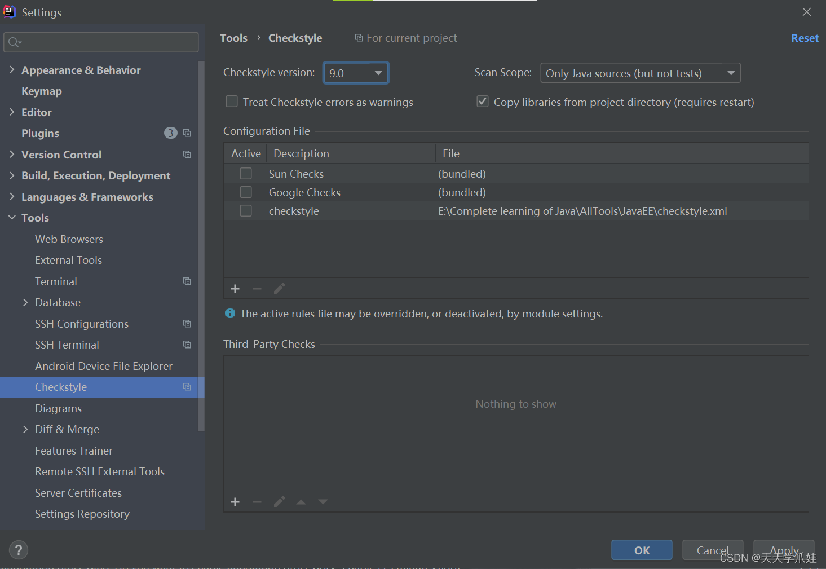
Task: Click Apply button
Action: (x=784, y=550)
